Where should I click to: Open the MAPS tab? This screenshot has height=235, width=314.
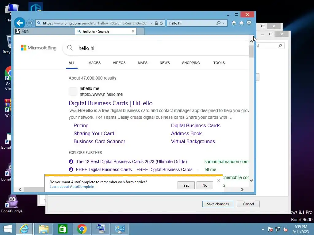[x=143, y=63]
